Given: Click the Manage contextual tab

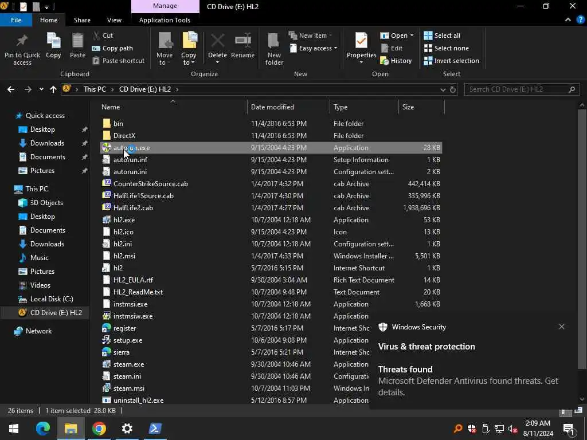Looking at the screenshot, I should [x=165, y=6].
